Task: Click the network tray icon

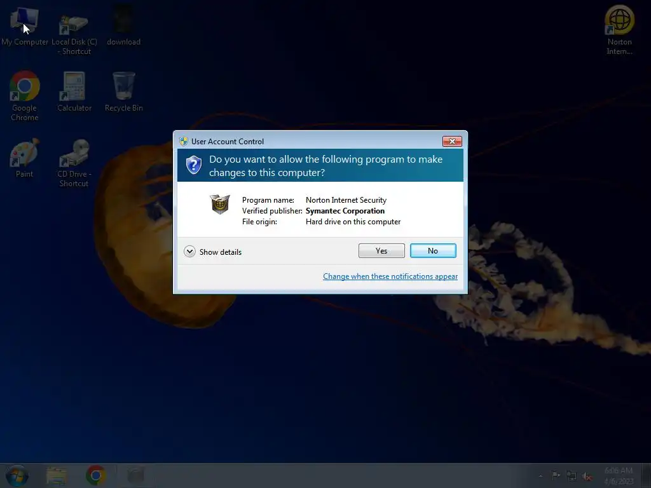Action: click(x=572, y=476)
